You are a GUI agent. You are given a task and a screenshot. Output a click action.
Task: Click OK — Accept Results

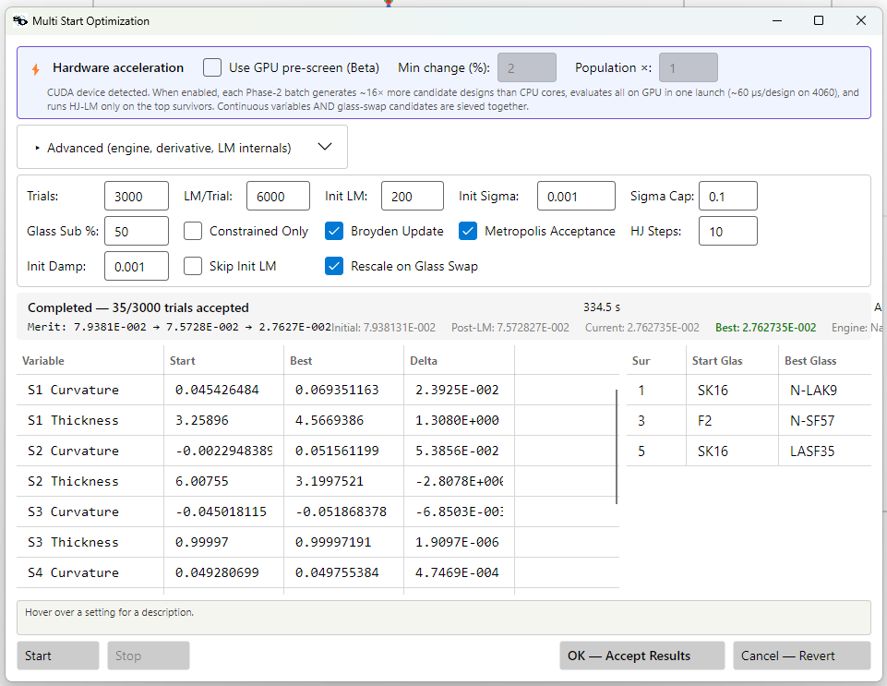(642, 656)
